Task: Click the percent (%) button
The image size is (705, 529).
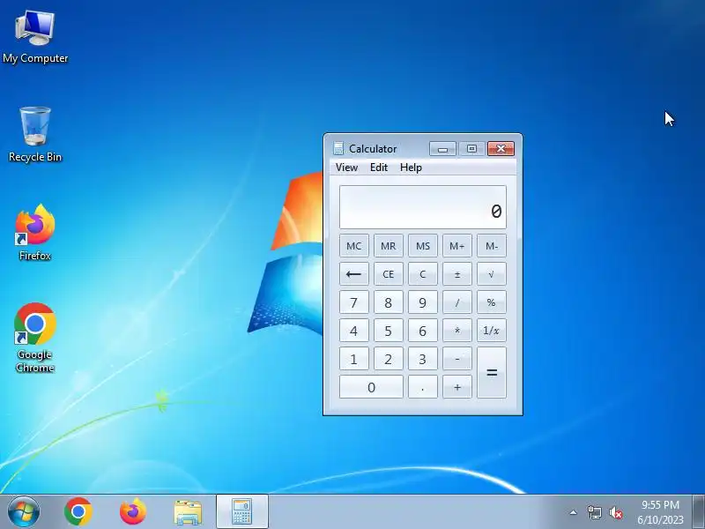Action: (492, 302)
